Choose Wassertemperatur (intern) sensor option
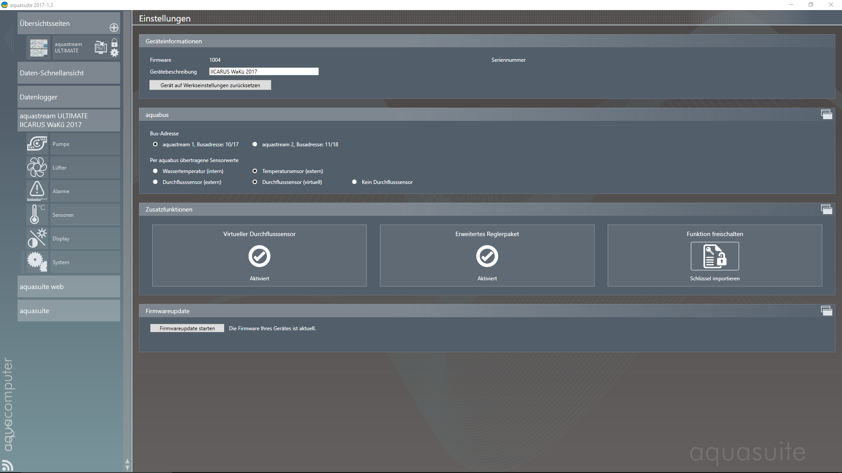 point(155,171)
